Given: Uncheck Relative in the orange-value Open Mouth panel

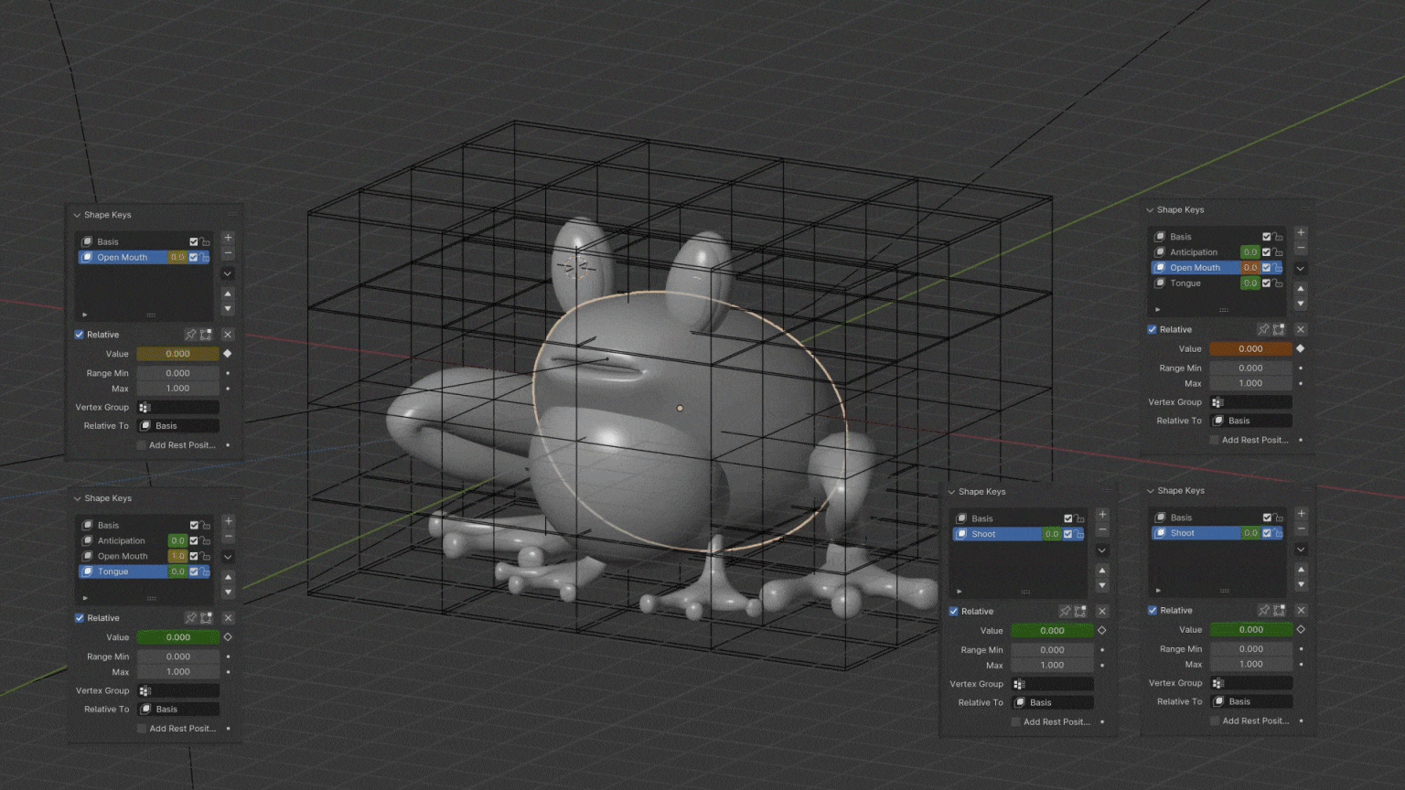Looking at the screenshot, I should pyautogui.click(x=1152, y=329).
